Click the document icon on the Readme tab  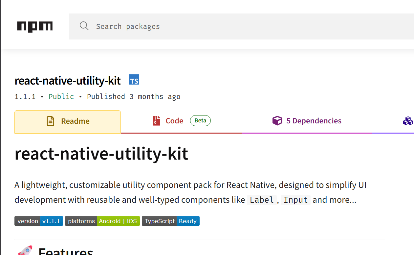50,121
